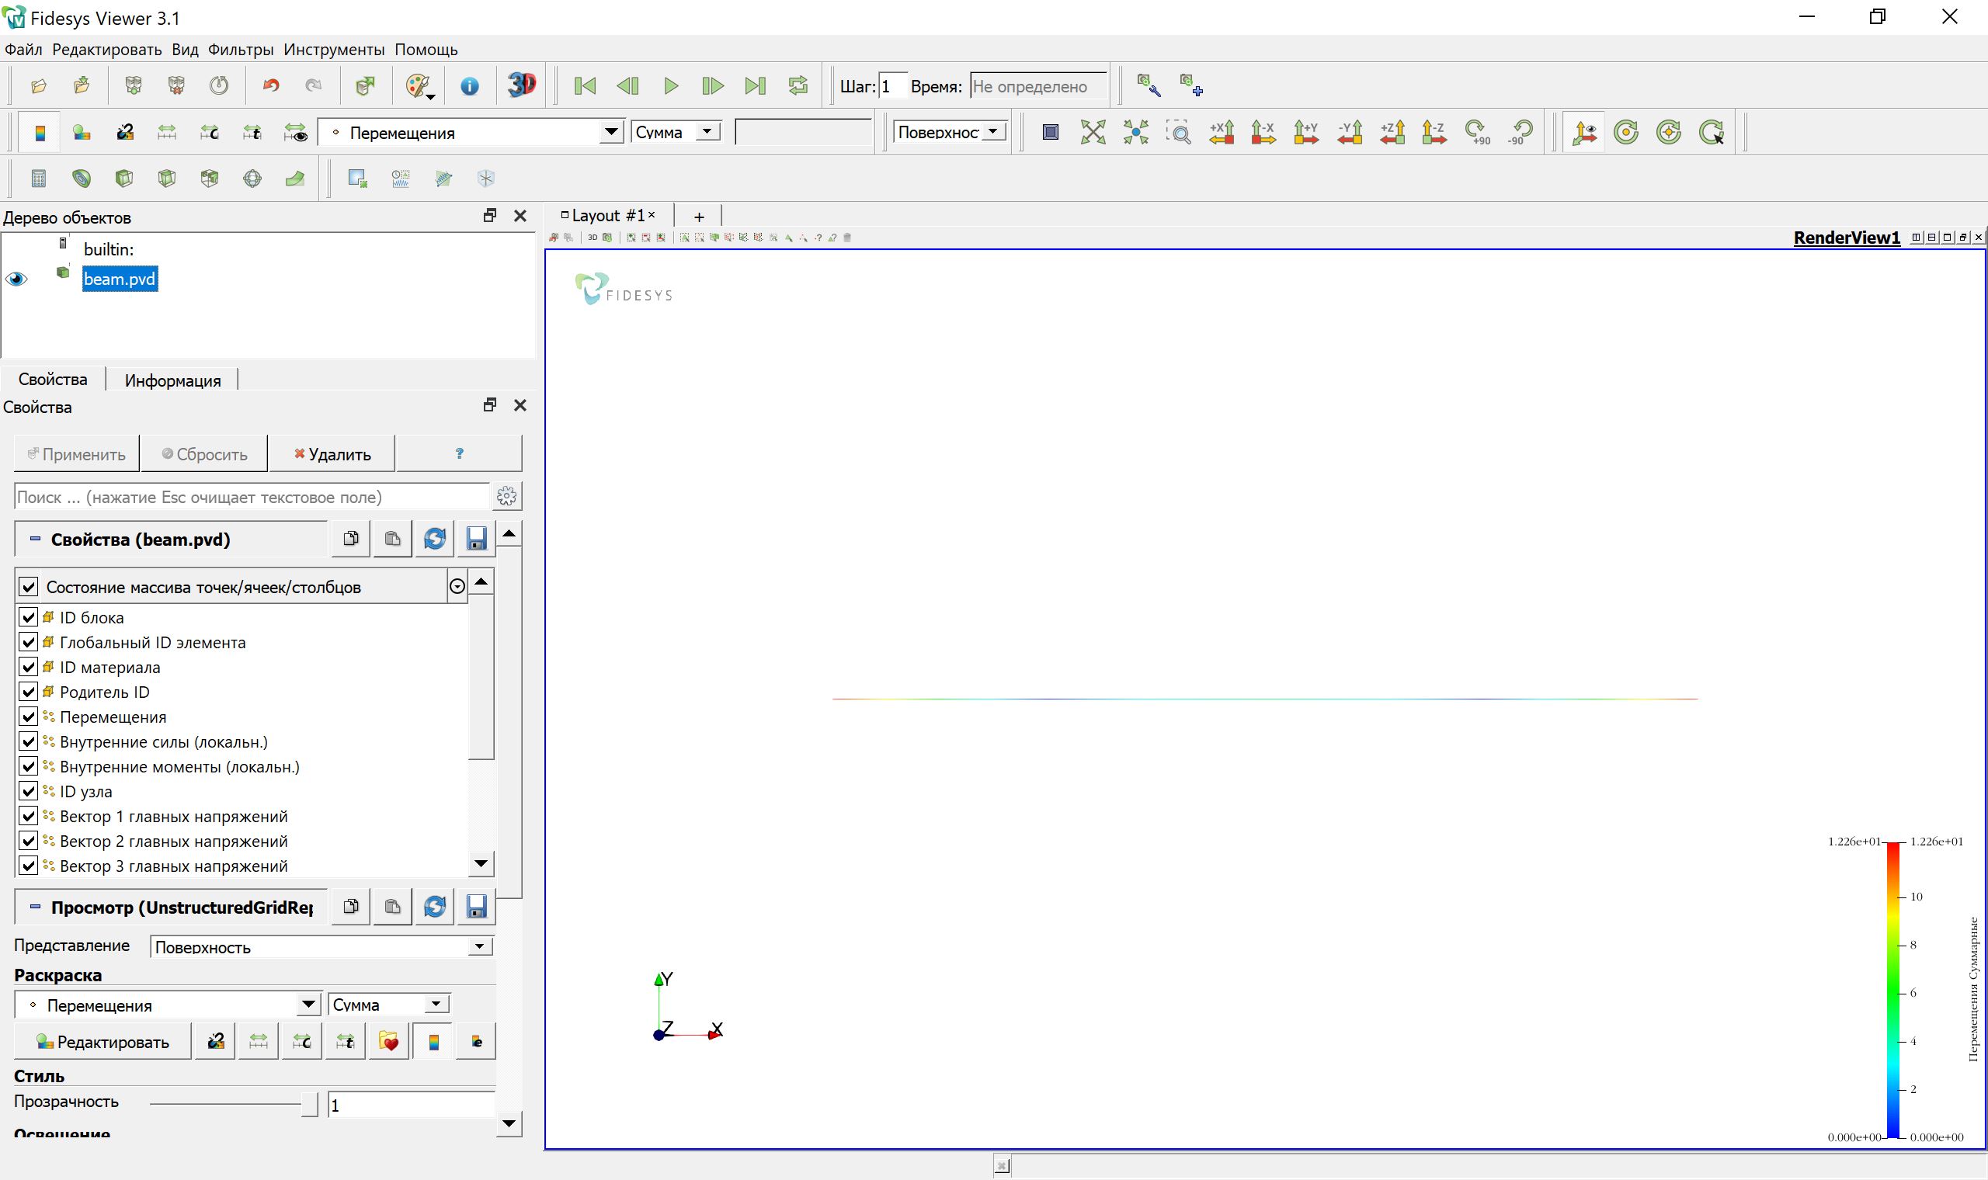1988x1180 pixels.
Task: Set view direction to -Z
Action: click(1434, 132)
